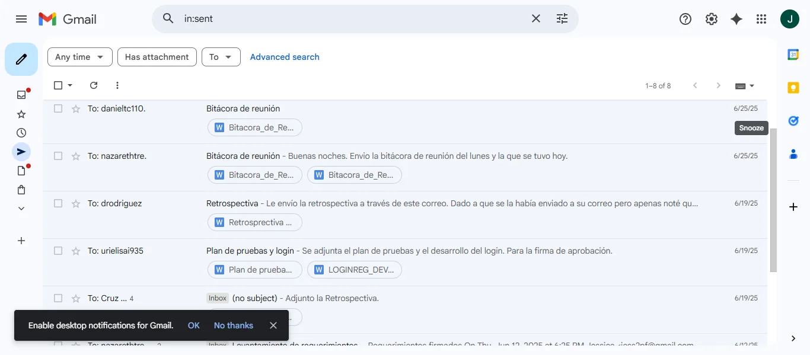This screenshot has width=810, height=355.
Task: Expand the More labels chevron in the sidebar
Action: tap(21, 208)
